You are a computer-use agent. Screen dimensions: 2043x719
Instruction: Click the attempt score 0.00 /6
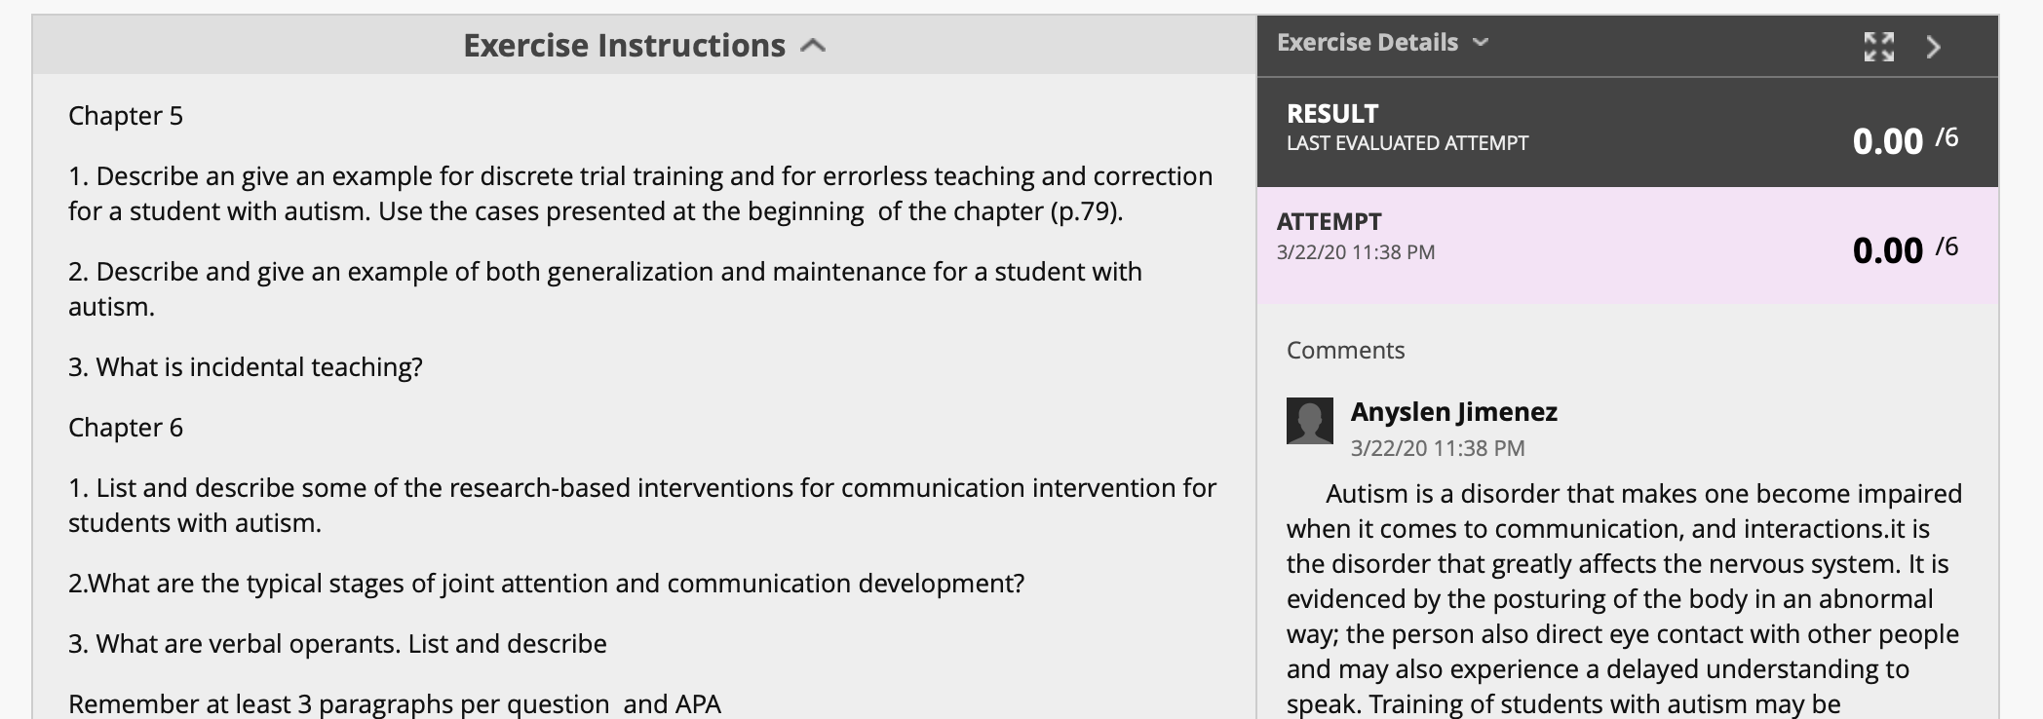(1905, 249)
